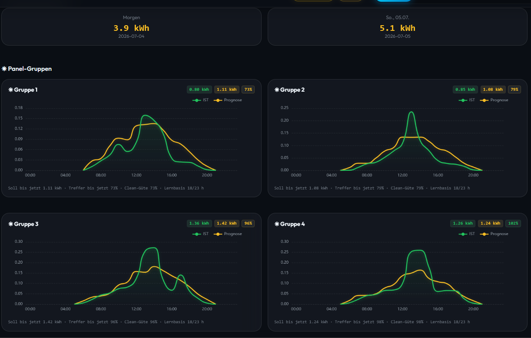Viewport: 531px width, 338px height.
Task: Click the 96% badge in Gruppe 3 header
Action: pos(248,223)
